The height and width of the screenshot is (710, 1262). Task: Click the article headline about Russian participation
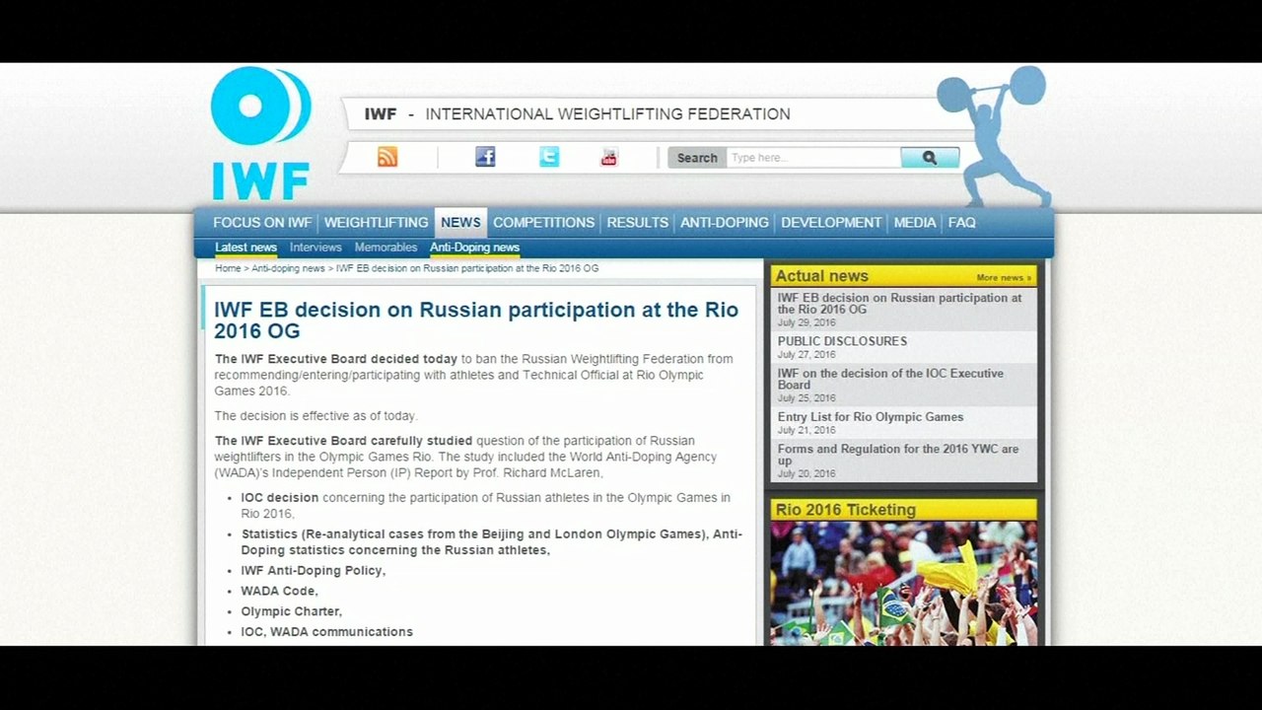point(476,320)
